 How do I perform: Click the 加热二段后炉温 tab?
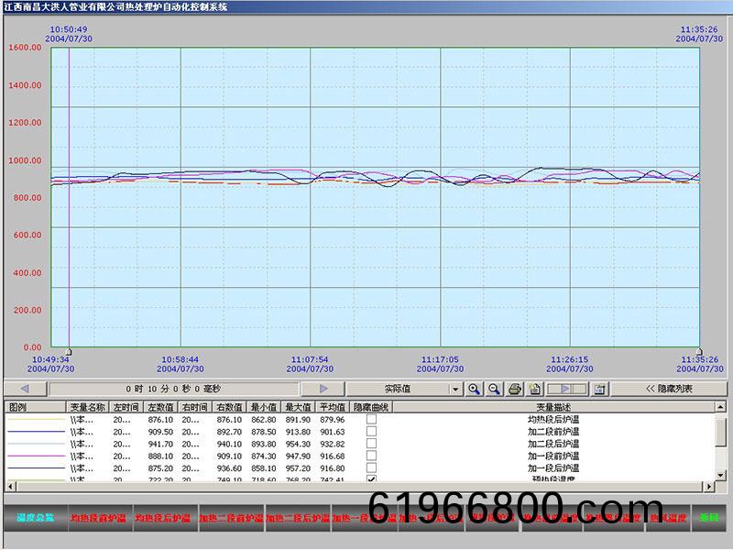click(x=298, y=518)
